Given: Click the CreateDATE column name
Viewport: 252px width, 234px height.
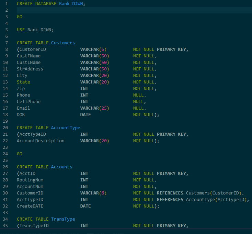Looking at the screenshot, I should (x=30, y=206).
